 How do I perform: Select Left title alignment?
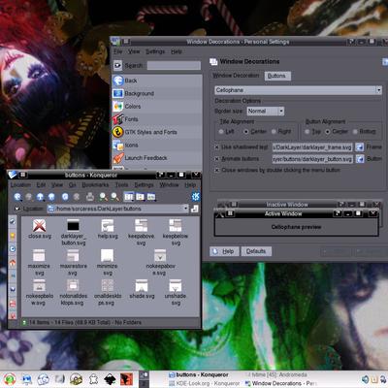click(x=221, y=132)
